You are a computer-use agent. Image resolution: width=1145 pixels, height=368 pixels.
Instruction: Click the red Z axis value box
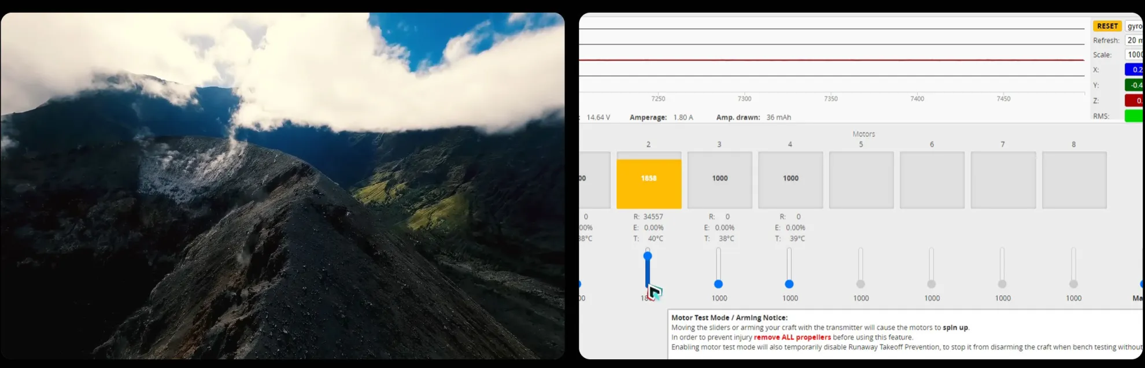pyautogui.click(x=1133, y=101)
